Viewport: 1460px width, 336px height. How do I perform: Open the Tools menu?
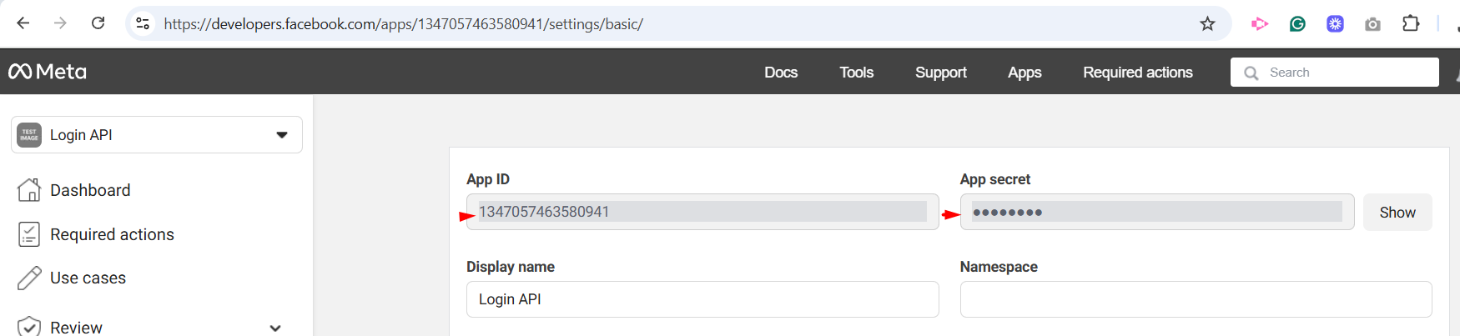[x=856, y=73]
